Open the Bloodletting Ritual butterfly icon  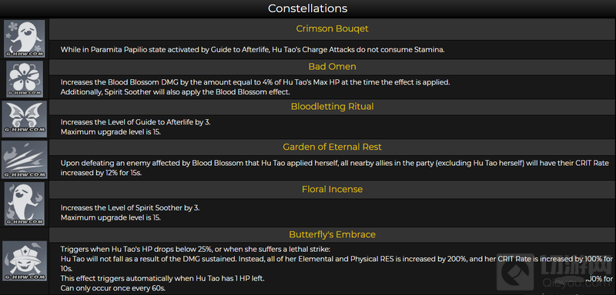tap(25, 119)
